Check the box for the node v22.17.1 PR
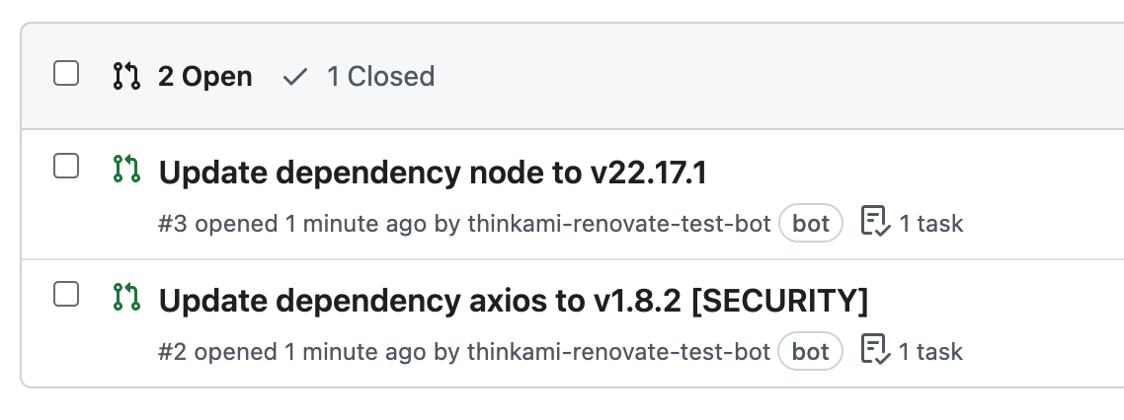The width and height of the screenshot is (1124, 420). [66, 166]
